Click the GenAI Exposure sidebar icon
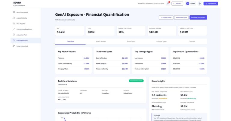Image resolution: width=231 pixels, height=121 pixels. [x=14, y=40]
